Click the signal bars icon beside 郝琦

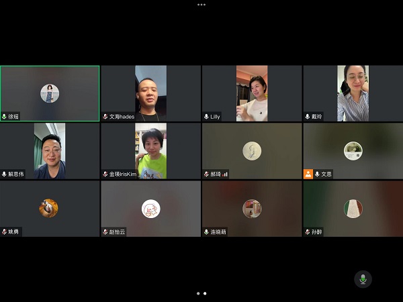225,174
